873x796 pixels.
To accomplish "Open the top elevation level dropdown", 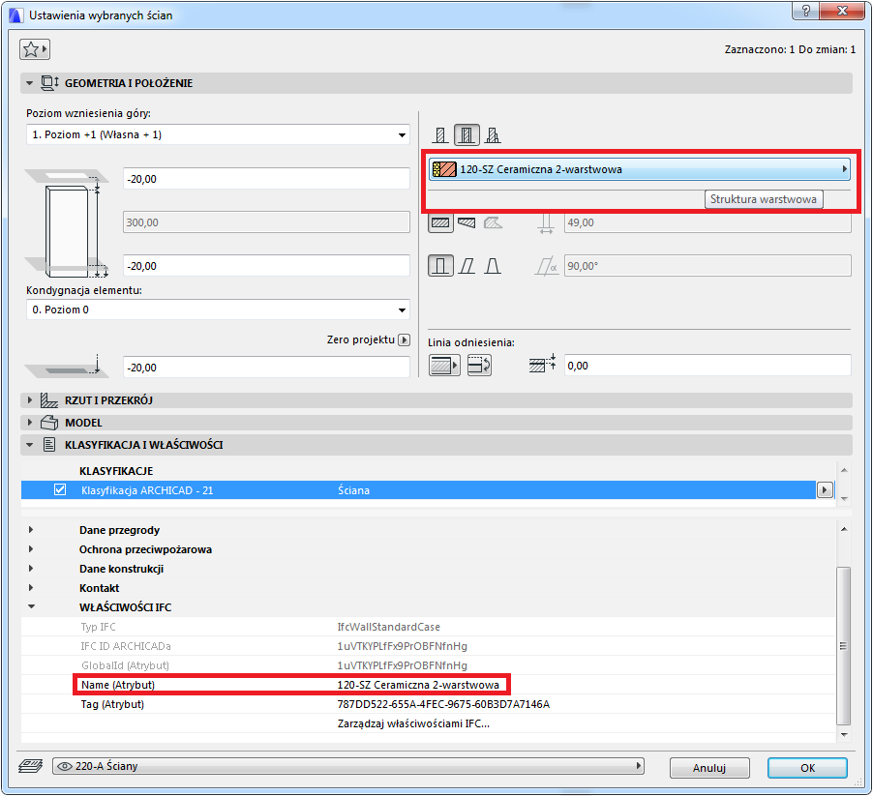I will (218, 134).
